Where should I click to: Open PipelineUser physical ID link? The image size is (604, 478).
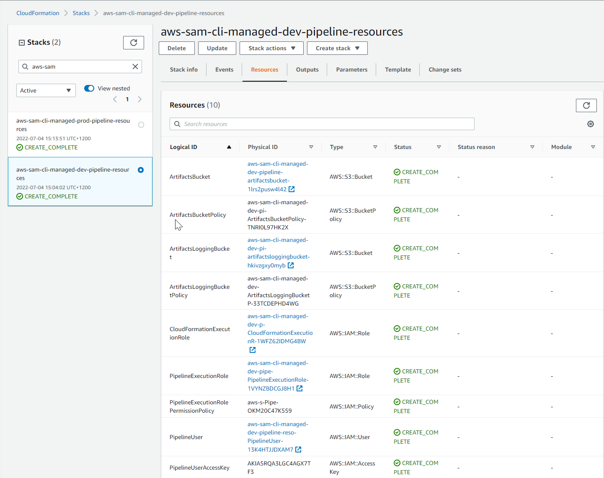pyautogui.click(x=278, y=437)
